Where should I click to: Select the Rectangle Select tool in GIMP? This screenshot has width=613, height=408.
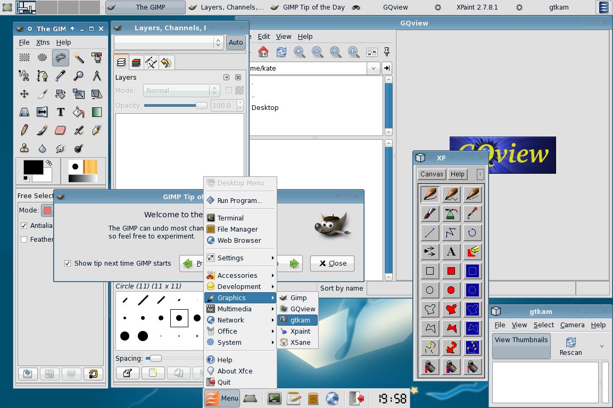click(x=24, y=58)
